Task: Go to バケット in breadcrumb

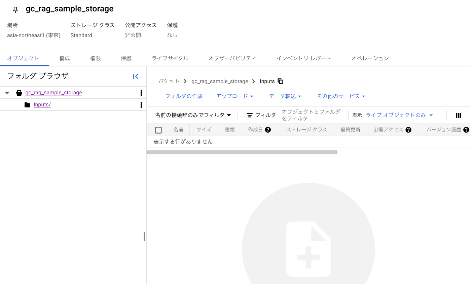Action: coord(169,81)
